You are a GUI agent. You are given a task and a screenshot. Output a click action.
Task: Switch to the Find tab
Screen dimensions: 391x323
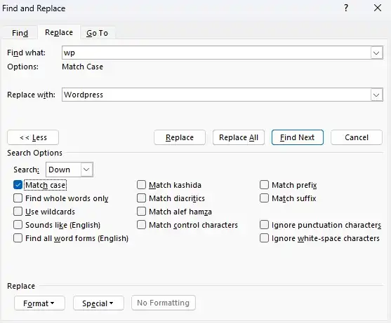pos(20,33)
